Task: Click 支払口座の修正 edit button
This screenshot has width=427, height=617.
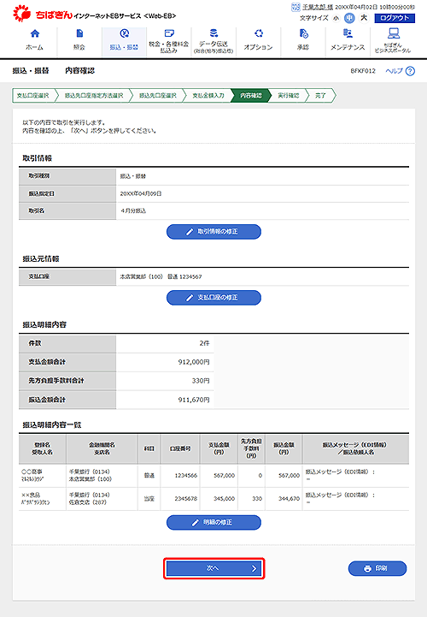Action: coord(213,298)
